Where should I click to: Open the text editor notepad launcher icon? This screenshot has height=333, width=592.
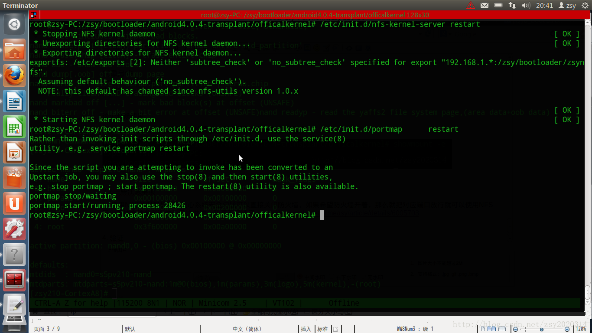[14, 306]
